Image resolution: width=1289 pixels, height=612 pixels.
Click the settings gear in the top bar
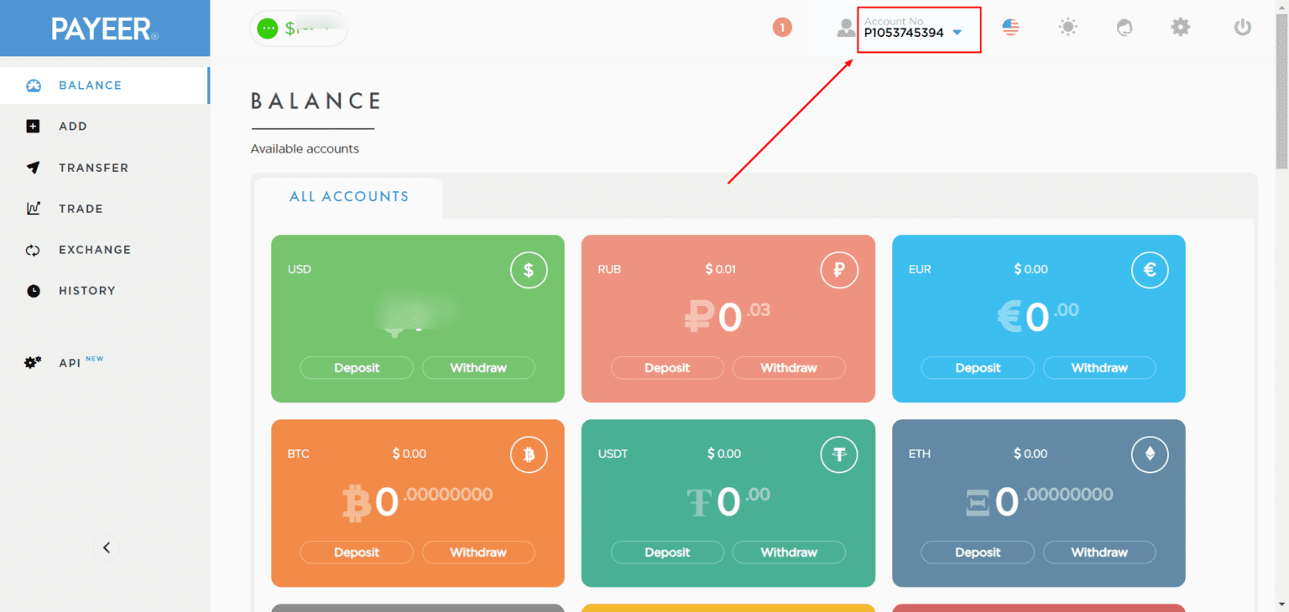[1180, 27]
